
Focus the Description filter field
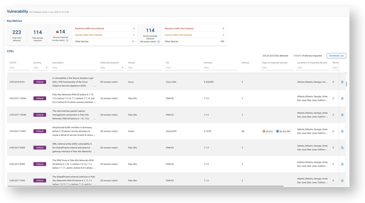pyautogui.click(x=74, y=68)
